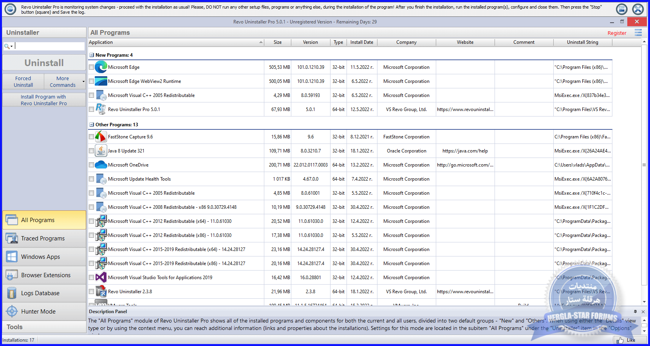Sort by the Application column header
650x346 pixels.
(x=176, y=42)
